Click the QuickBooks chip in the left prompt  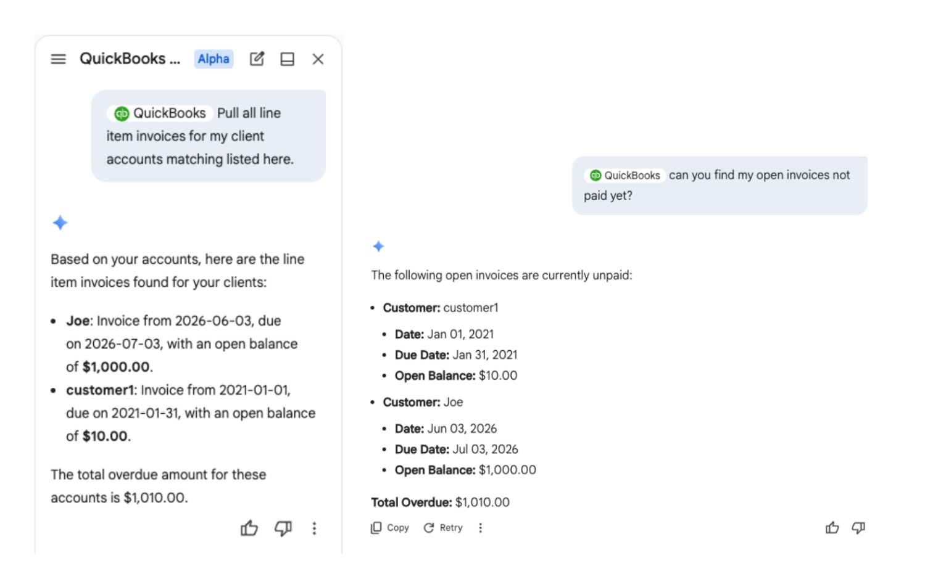pos(160,113)
